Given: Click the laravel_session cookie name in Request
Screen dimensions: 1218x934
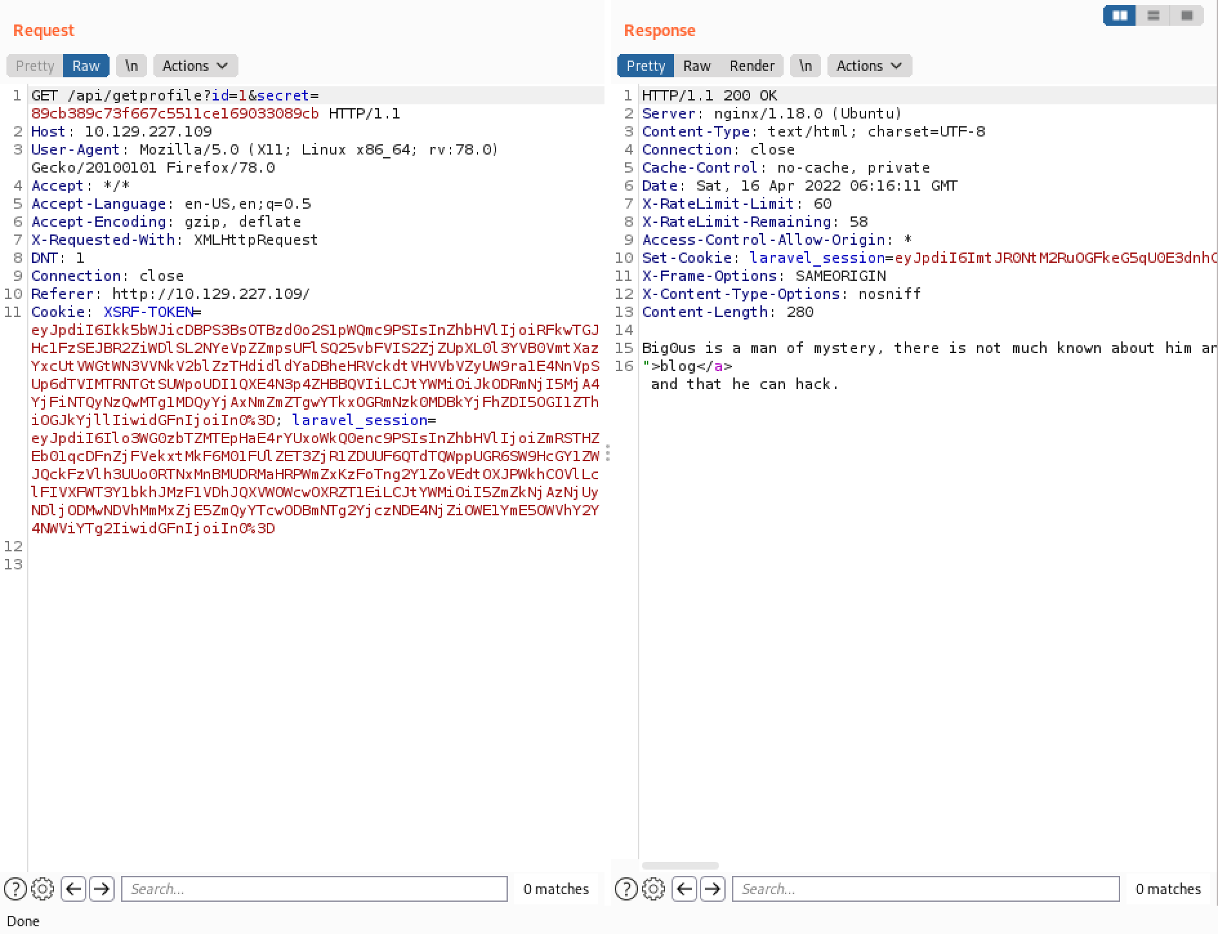Looking at the screenshot, I should coord(360,420).
